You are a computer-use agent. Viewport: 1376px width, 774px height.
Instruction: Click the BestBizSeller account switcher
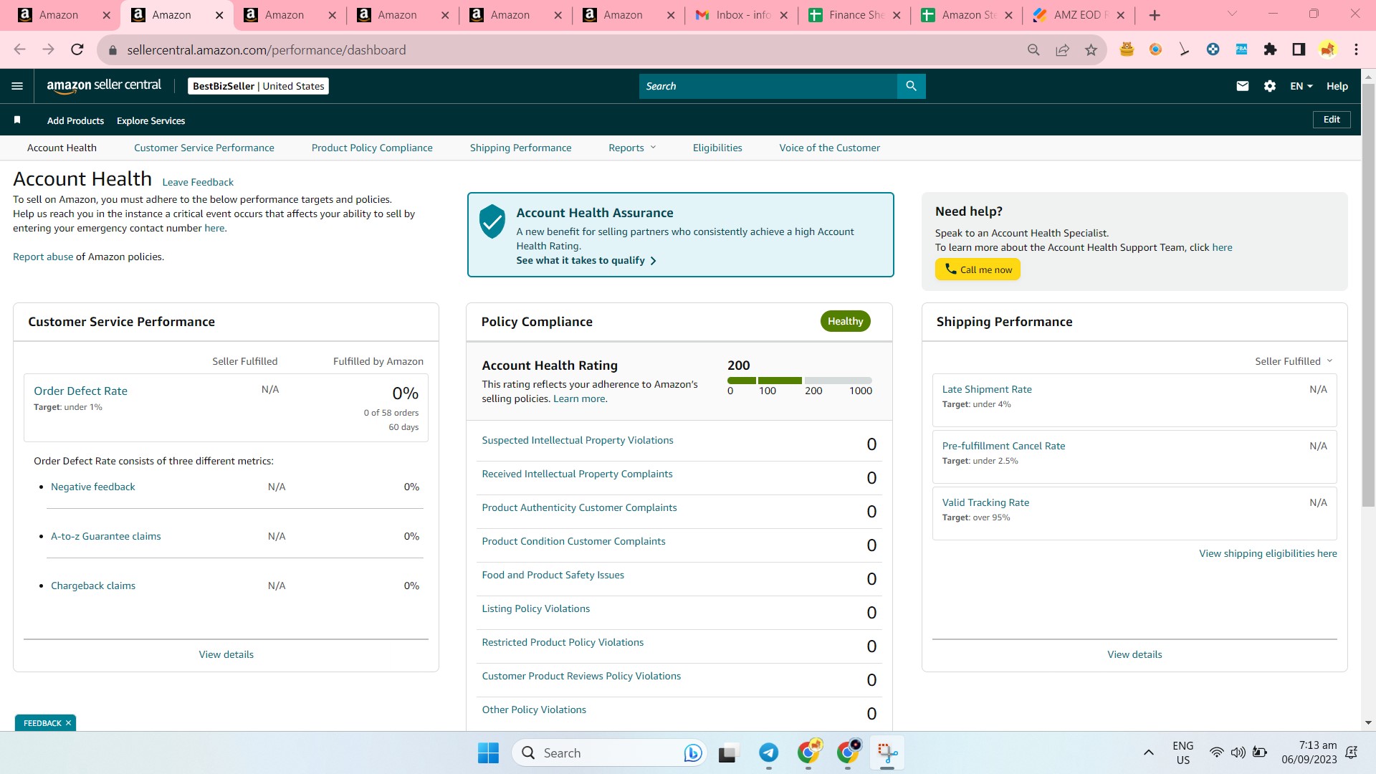(258, 86)
